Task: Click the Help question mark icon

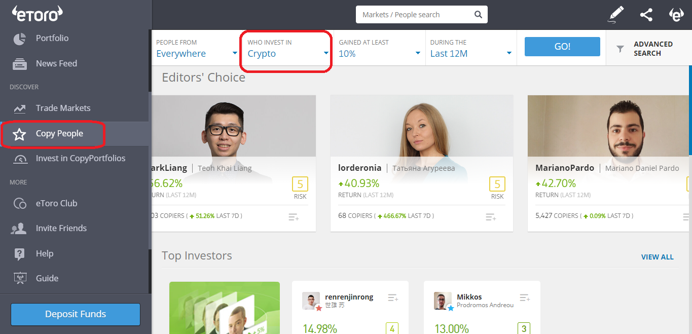Action: (19, 254)
